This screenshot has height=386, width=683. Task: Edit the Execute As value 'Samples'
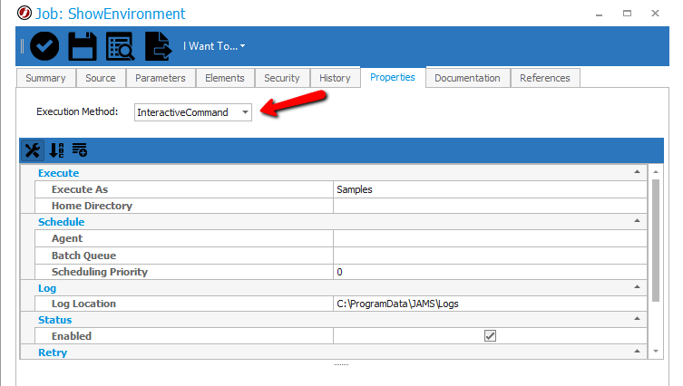[490, 189]
